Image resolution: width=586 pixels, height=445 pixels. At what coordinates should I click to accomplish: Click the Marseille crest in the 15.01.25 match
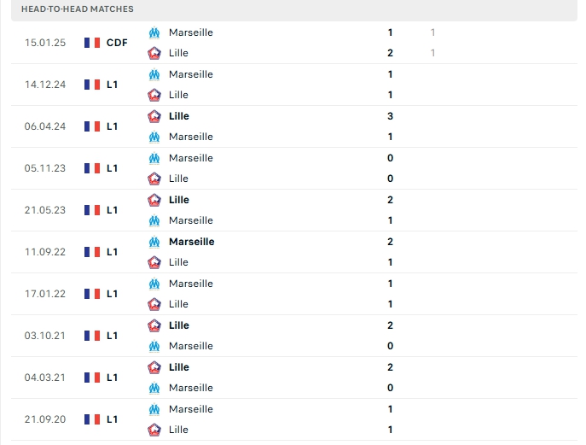(x=154, y=32)
